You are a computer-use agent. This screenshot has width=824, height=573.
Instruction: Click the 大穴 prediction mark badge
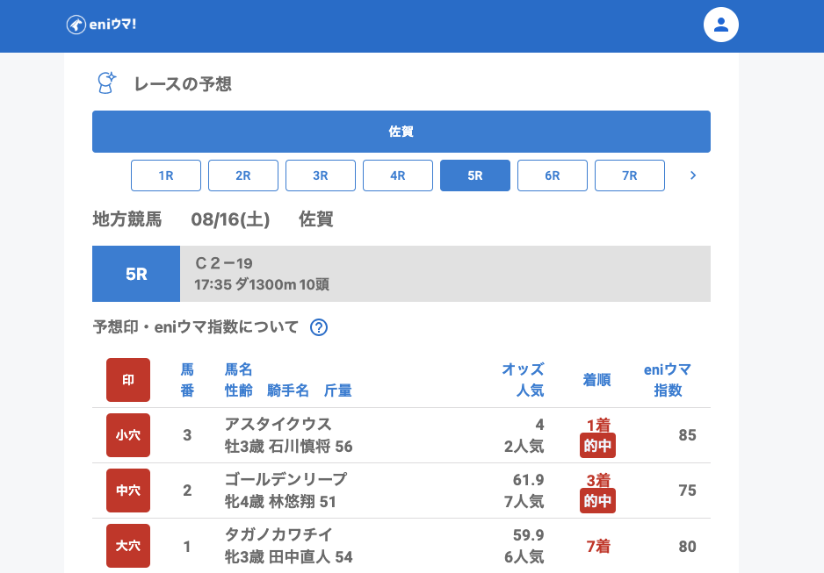coord(128,546)
